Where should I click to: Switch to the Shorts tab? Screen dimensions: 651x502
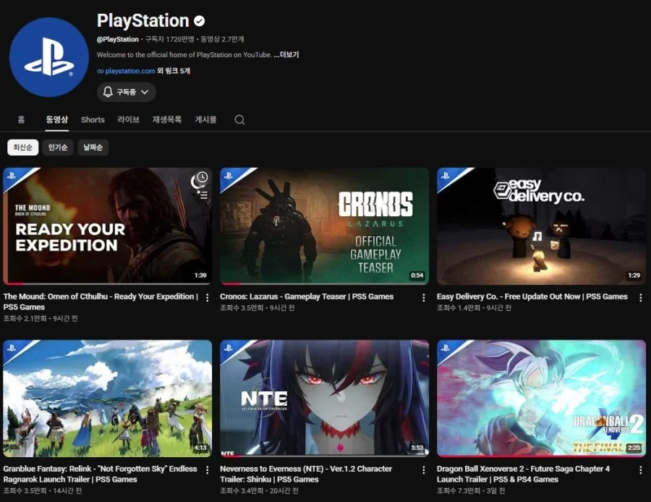[x=93, y=120]
